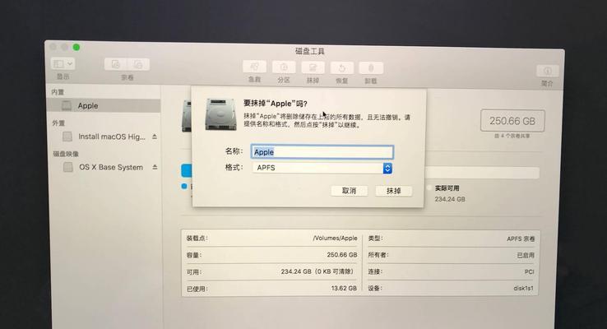Click the Restore (恢复) toolbar icon
Screen dimensions: 607x329
342,68
